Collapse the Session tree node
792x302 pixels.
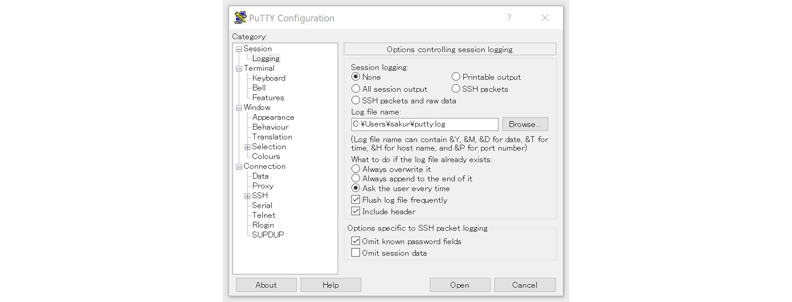click(x=239, y=49)
